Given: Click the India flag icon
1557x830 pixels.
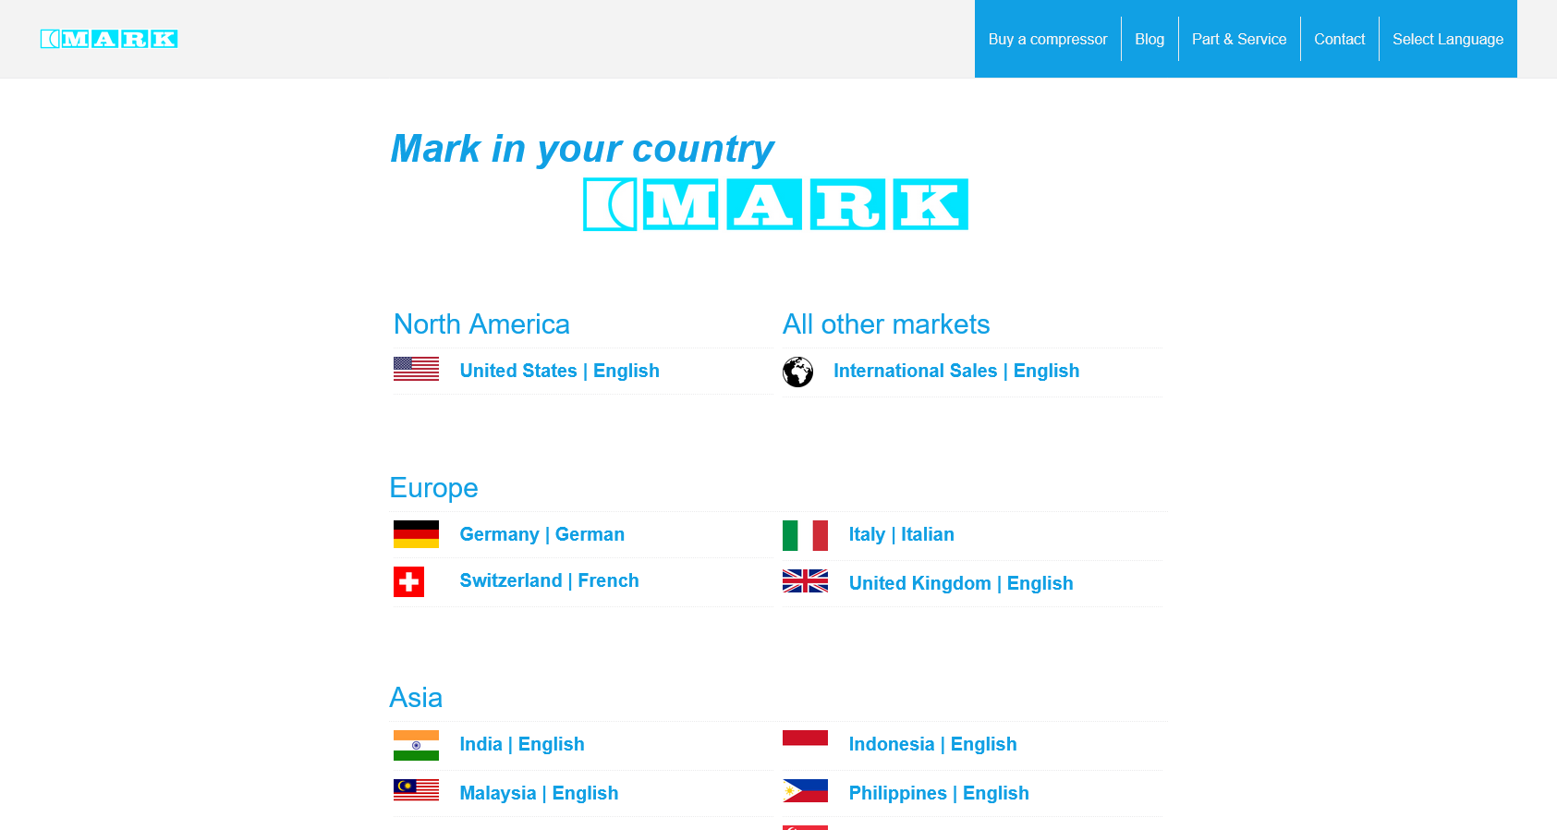Looking at the screenshot, I should (x=416, y=745).
